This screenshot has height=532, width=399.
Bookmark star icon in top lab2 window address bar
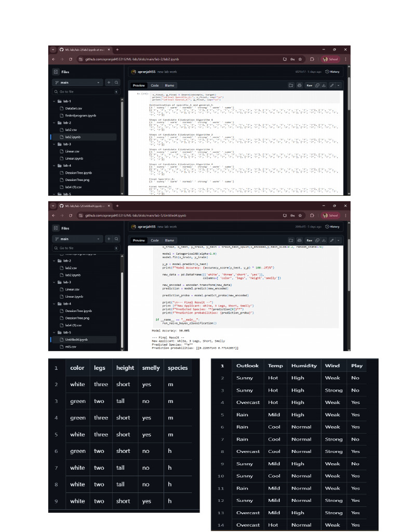300,59
